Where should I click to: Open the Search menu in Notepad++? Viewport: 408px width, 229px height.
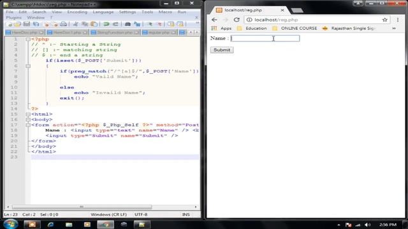coord(39,12)
